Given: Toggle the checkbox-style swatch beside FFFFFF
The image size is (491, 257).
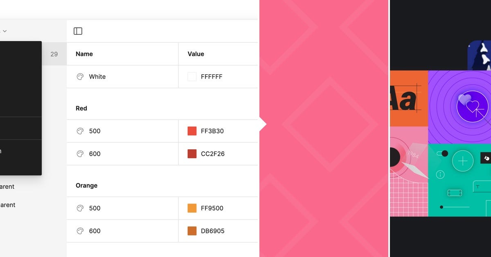Looking at the screenshot, I should coord(191,76).
